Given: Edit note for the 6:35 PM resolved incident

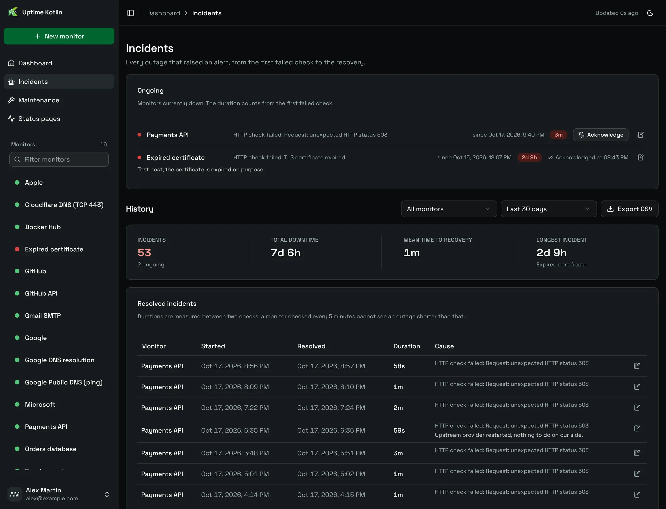Looking at the screenshot, I should click(637, 428).
